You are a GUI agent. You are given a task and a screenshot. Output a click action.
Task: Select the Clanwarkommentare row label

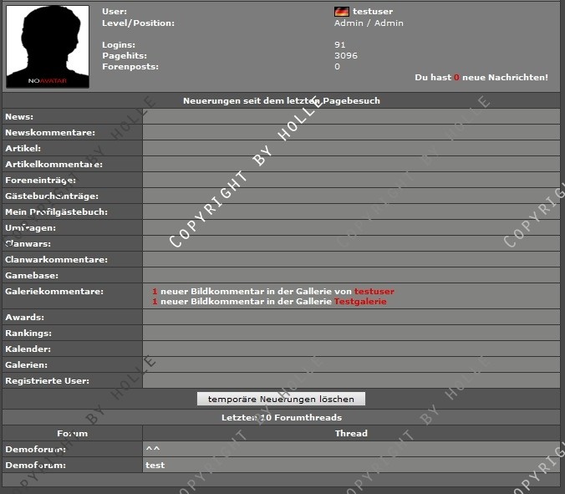(x=56, y=260)
